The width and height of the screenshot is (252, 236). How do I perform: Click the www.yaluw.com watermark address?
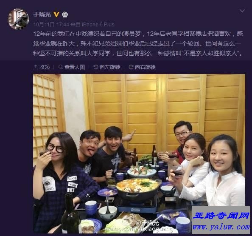tap(221, 227)
